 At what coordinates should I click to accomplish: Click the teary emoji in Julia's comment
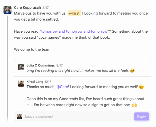[x=132, y=71]
